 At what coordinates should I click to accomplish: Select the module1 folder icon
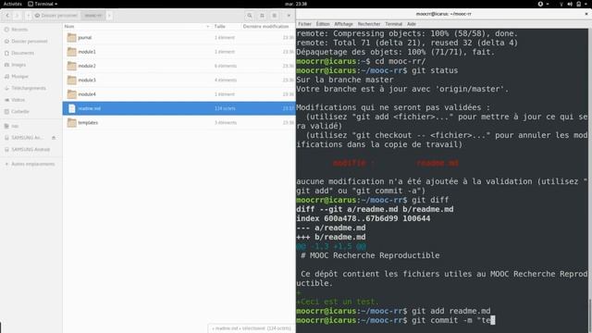(x=72, y=52)
